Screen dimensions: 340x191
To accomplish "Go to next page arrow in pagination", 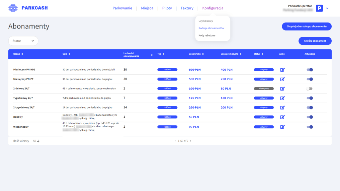I will [191, 141].
